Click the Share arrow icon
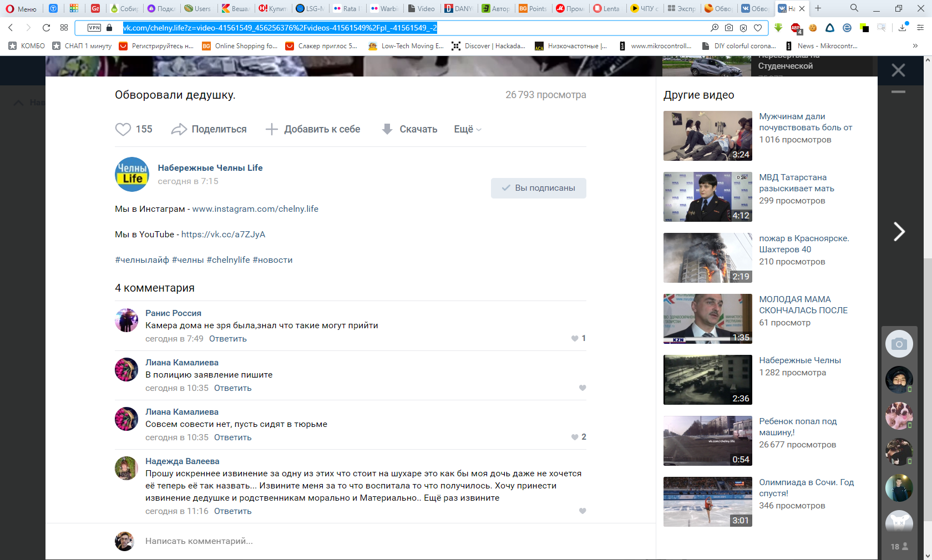932x560 pixels. tap(179, 129)
